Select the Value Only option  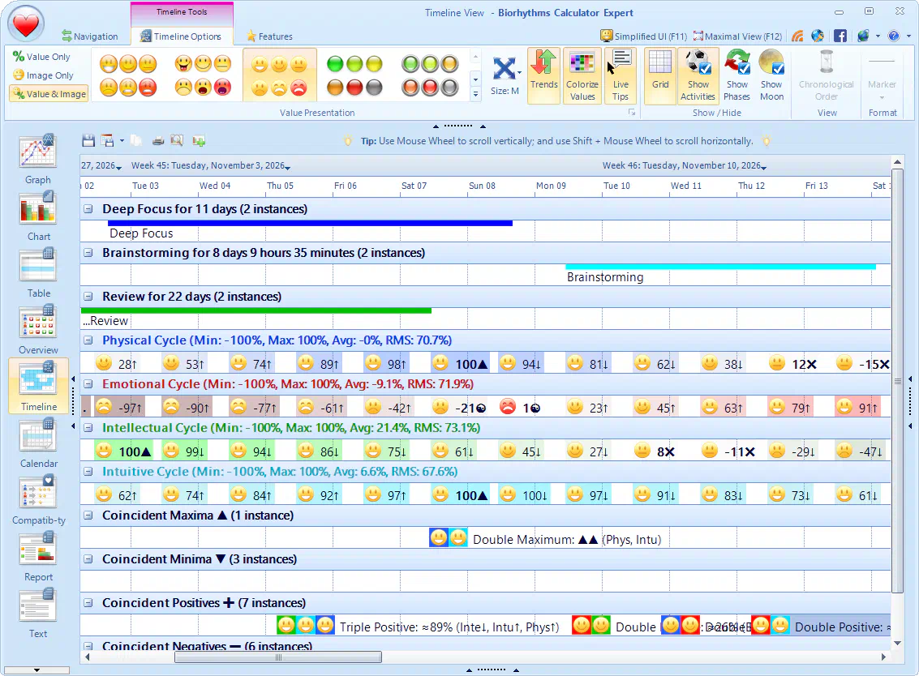[x=41, y=57]
